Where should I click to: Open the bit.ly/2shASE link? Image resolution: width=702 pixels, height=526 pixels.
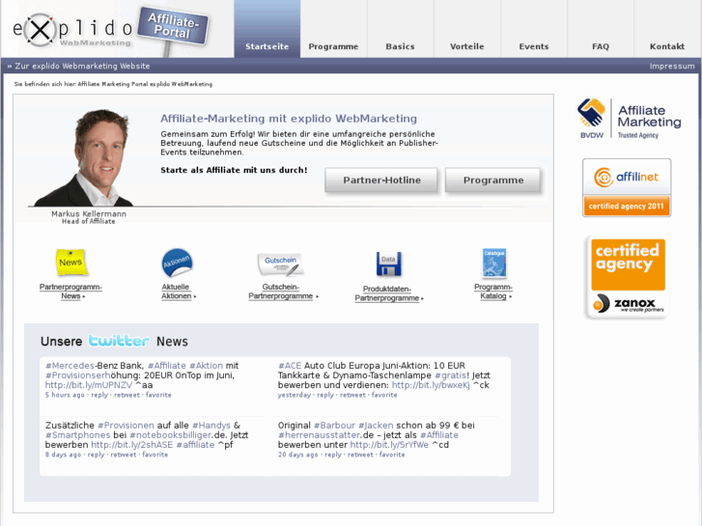pos(132,445)
